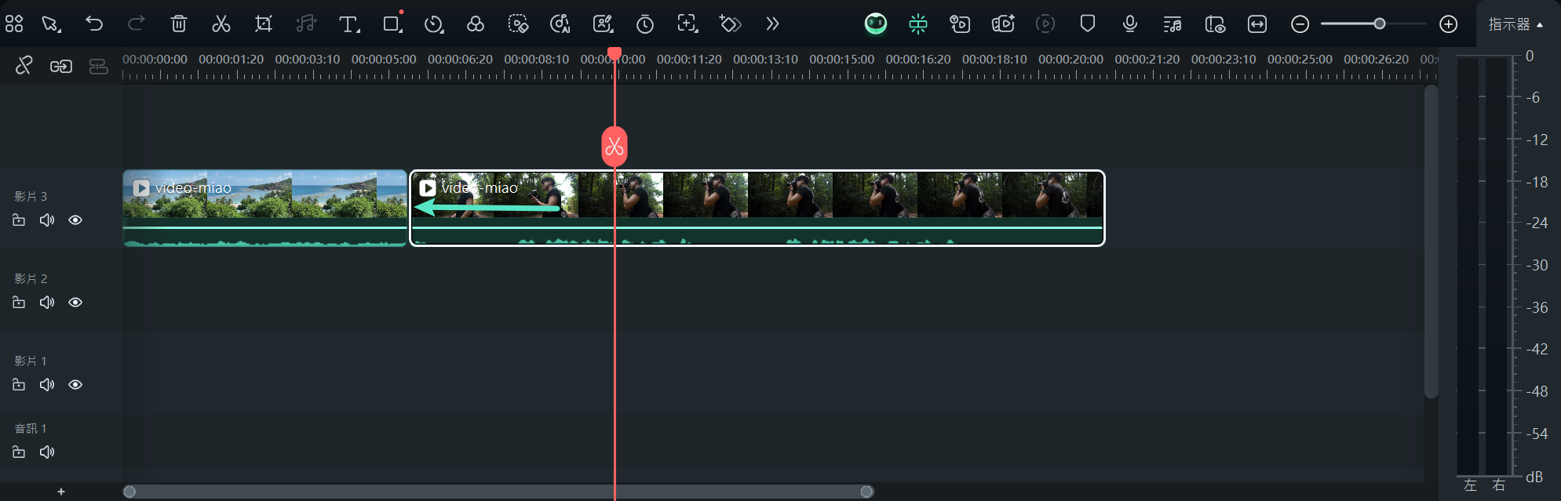Open the audio mixer music list icon
Screen dimensions: 1561x501
point(1173,24)
